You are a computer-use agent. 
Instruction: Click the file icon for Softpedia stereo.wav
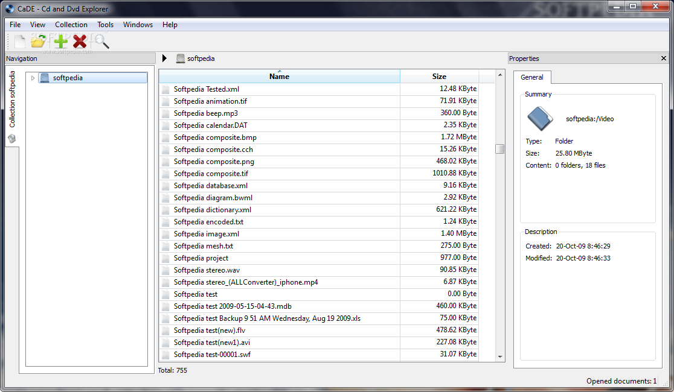point(165,270)
